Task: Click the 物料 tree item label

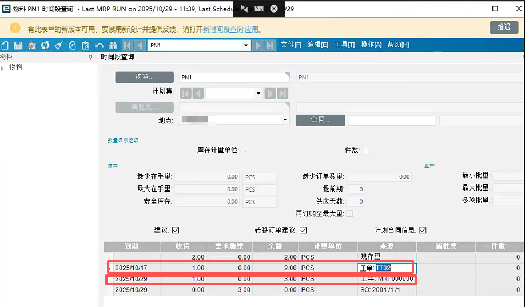Action: point(16,67)
